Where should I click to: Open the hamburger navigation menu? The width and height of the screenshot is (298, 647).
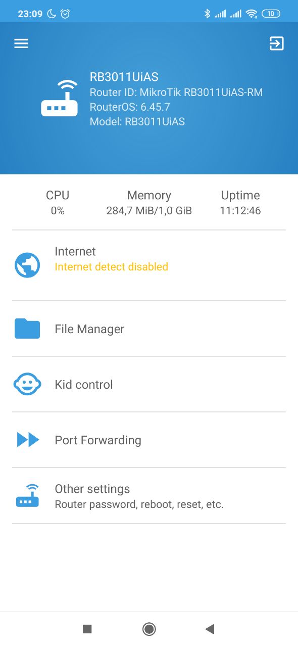21,43
